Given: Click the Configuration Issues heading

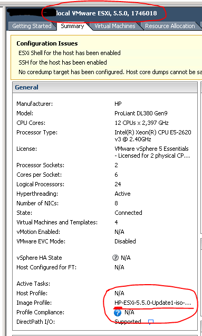Looking at the screenshot, I should tap(47, 43).
